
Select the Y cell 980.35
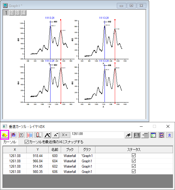click(38, 172)
